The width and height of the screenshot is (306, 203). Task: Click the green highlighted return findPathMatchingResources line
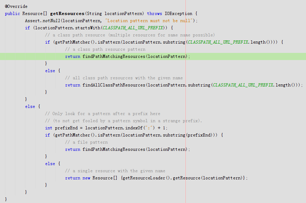(x=153, y=56)
